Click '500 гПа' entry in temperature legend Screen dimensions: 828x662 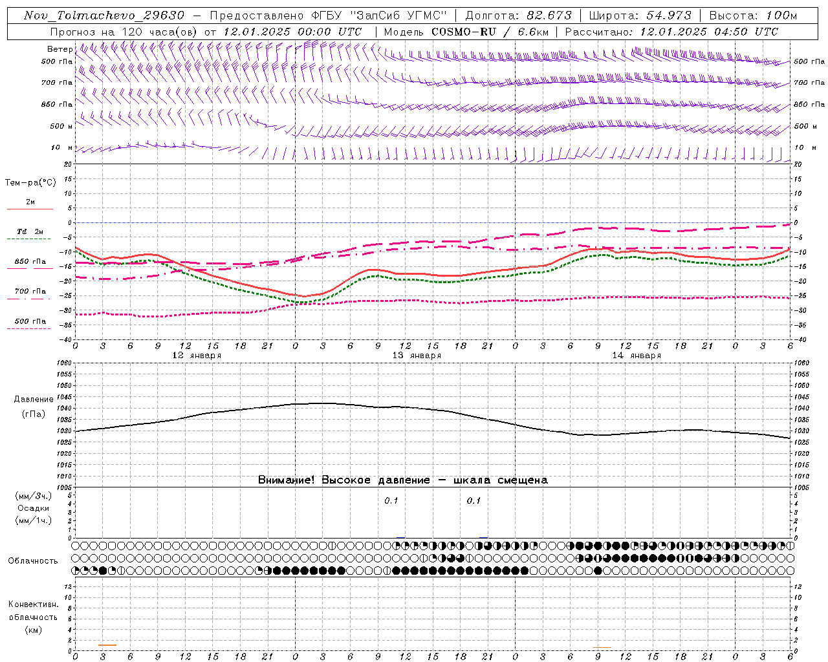[x=30, y=321]
